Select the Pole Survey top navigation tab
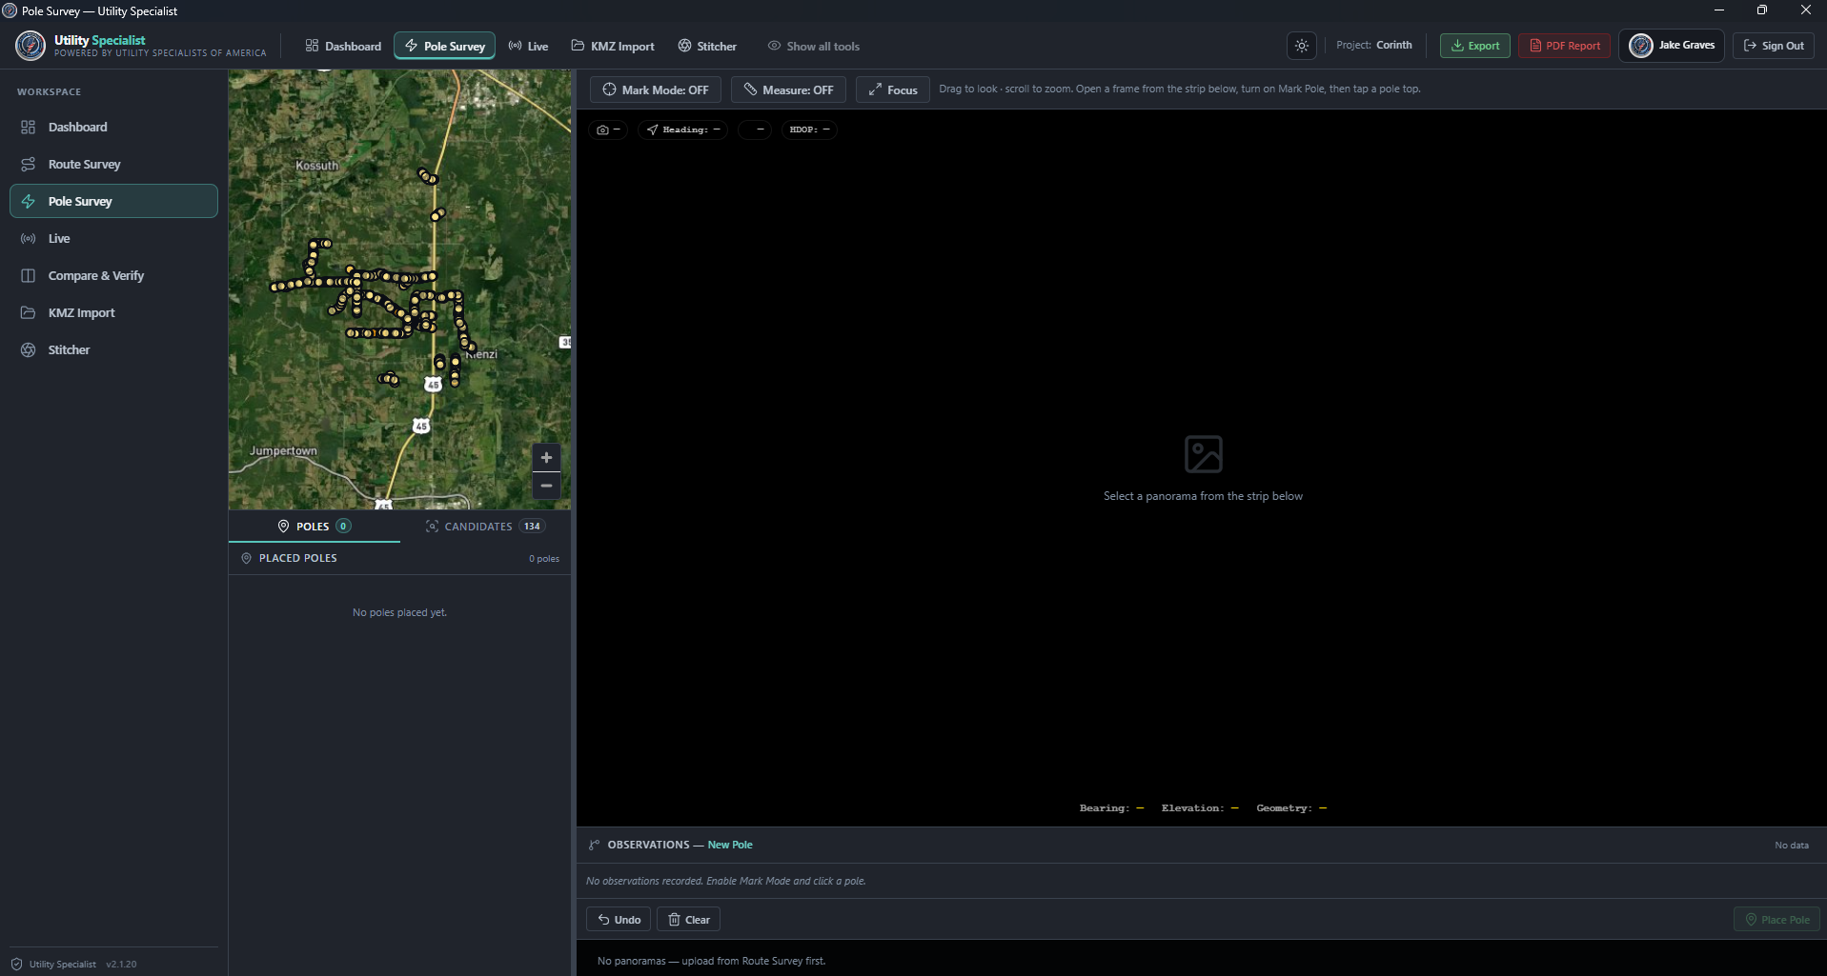 pyautogui.click(x=444, y=46)
